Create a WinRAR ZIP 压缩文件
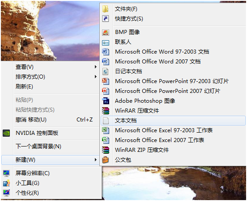Viewport: 247px width, 201px height. pos(173,150)
